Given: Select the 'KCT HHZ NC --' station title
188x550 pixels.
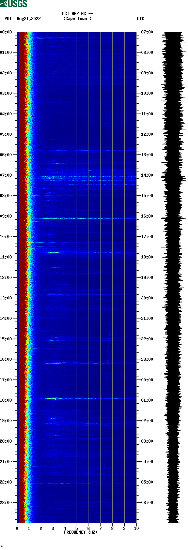Looking at the screenshot, I should click(x=78, y=14).
